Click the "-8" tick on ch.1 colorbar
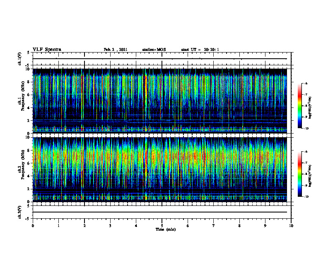 (x=306, y=106)
